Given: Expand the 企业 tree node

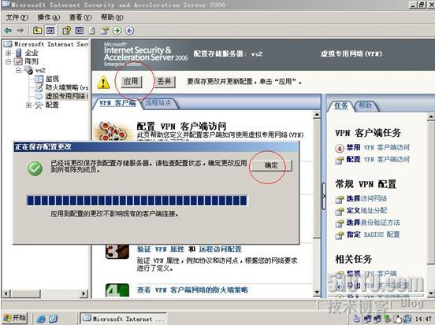Looking at the screenshot, I should (9, 53).
